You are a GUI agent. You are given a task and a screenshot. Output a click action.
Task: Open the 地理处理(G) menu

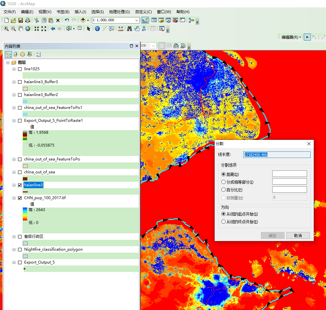coord(119,12)
